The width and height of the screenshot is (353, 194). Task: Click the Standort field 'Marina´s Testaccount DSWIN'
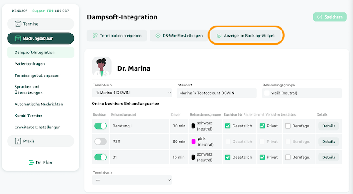pos(217,93)
